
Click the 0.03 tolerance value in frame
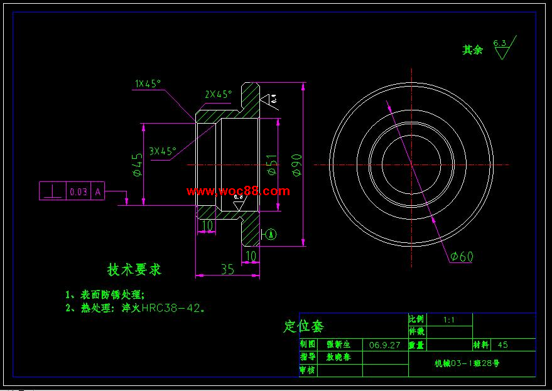[78, 192]
